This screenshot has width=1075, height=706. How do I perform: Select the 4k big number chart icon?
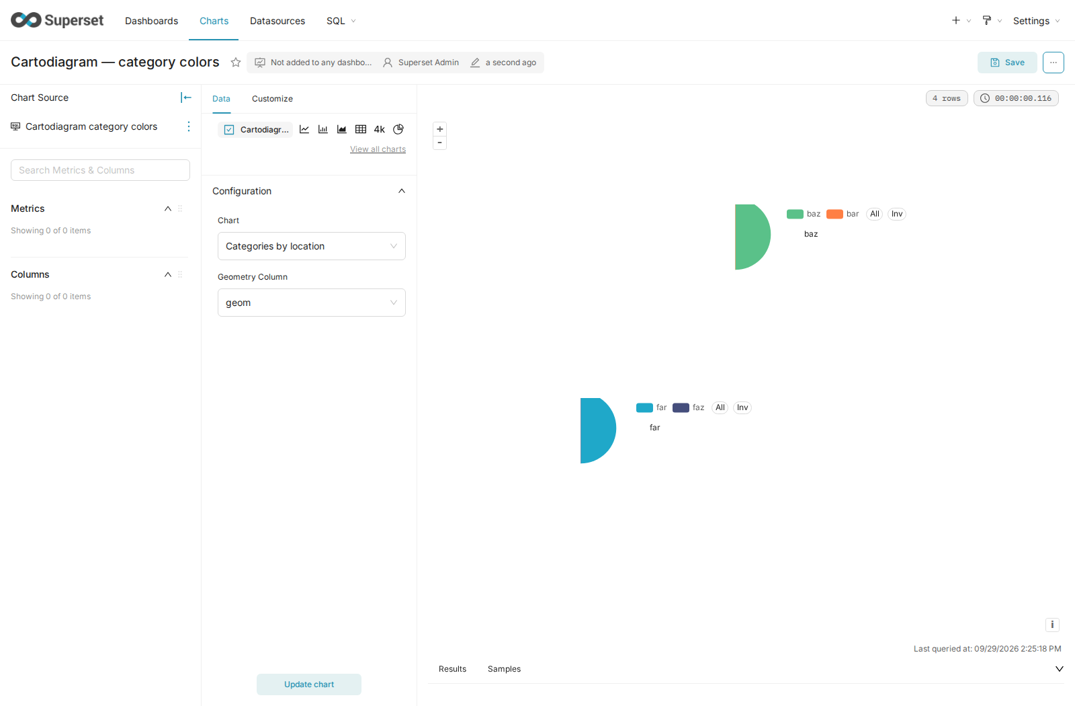pyautogui.click(x=380, y=129)
